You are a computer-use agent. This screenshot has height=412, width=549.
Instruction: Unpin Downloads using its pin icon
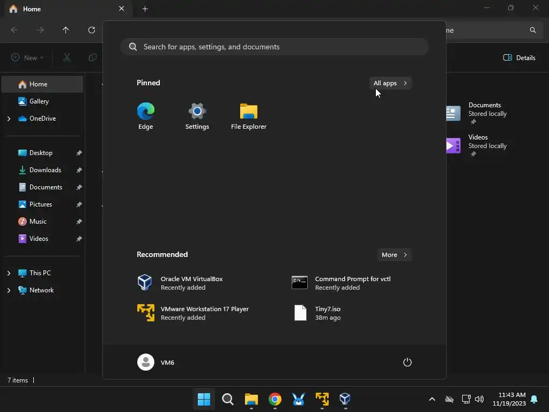[x=79, y=170]
